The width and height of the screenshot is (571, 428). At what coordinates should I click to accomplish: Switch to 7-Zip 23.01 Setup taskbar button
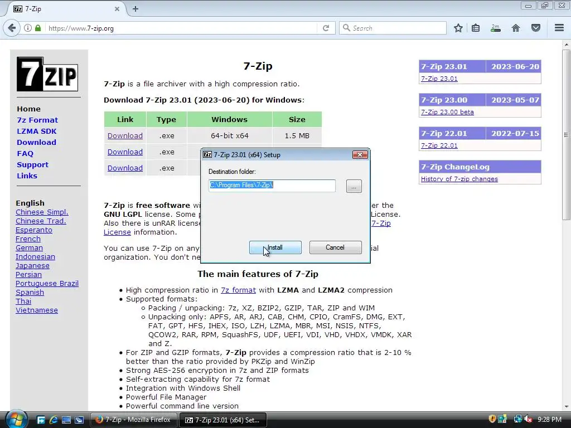click(x=222, y=420)
